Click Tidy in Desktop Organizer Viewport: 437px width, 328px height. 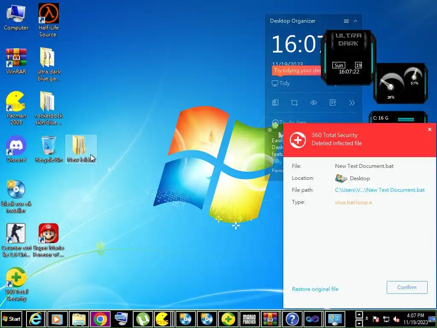click(x=281, y=83)
